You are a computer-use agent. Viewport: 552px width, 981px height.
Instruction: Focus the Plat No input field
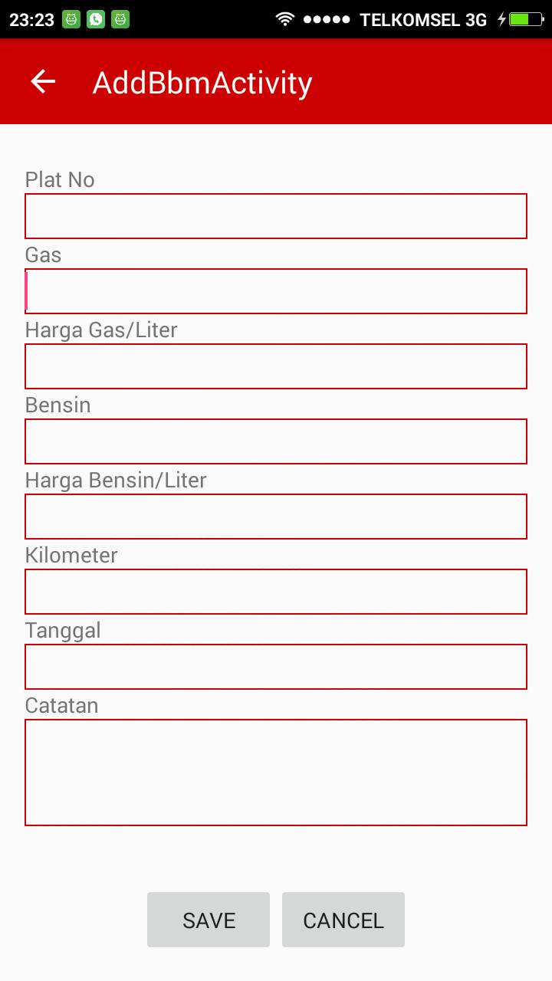click(x=276, y=216)
